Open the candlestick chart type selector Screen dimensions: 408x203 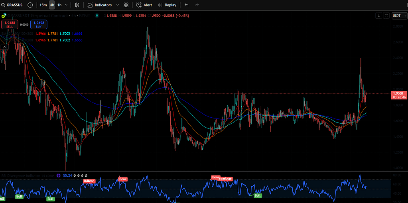coord(77,5)
